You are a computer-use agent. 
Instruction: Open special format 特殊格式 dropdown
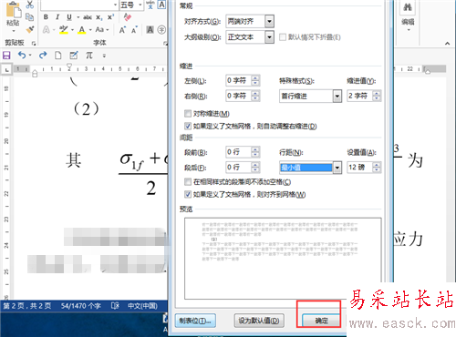pyautogui.click(x=337, y=97)
